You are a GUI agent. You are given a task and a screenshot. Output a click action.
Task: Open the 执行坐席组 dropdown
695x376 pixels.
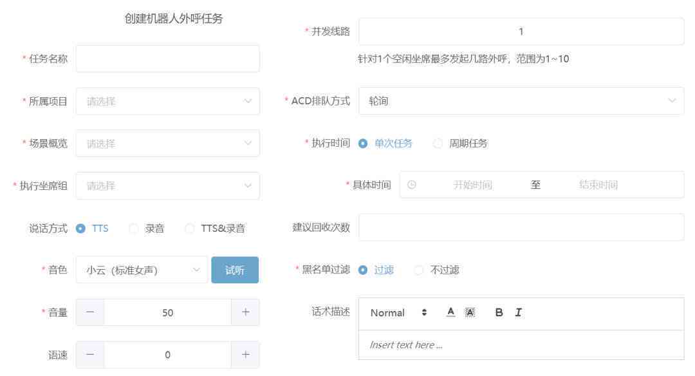coord(167,185)
